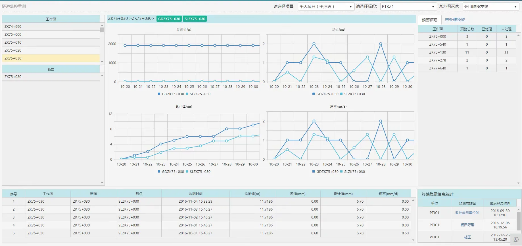Click the 未处理 column header
The image size is (522, 246).
coord(506,29)
